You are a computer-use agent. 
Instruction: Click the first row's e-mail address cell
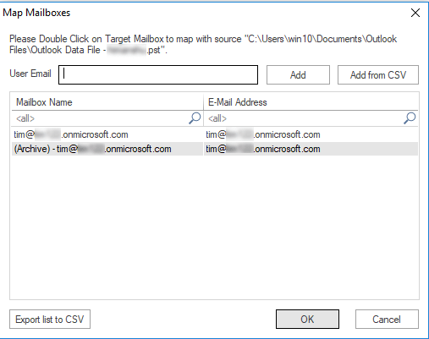pyautogui.click(x=311, y=134)
